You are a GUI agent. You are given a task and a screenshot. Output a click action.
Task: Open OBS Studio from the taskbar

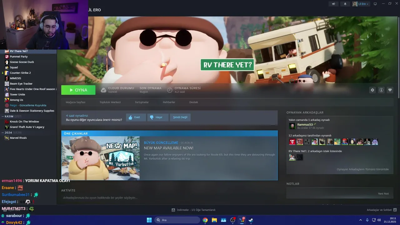point(232,220)
